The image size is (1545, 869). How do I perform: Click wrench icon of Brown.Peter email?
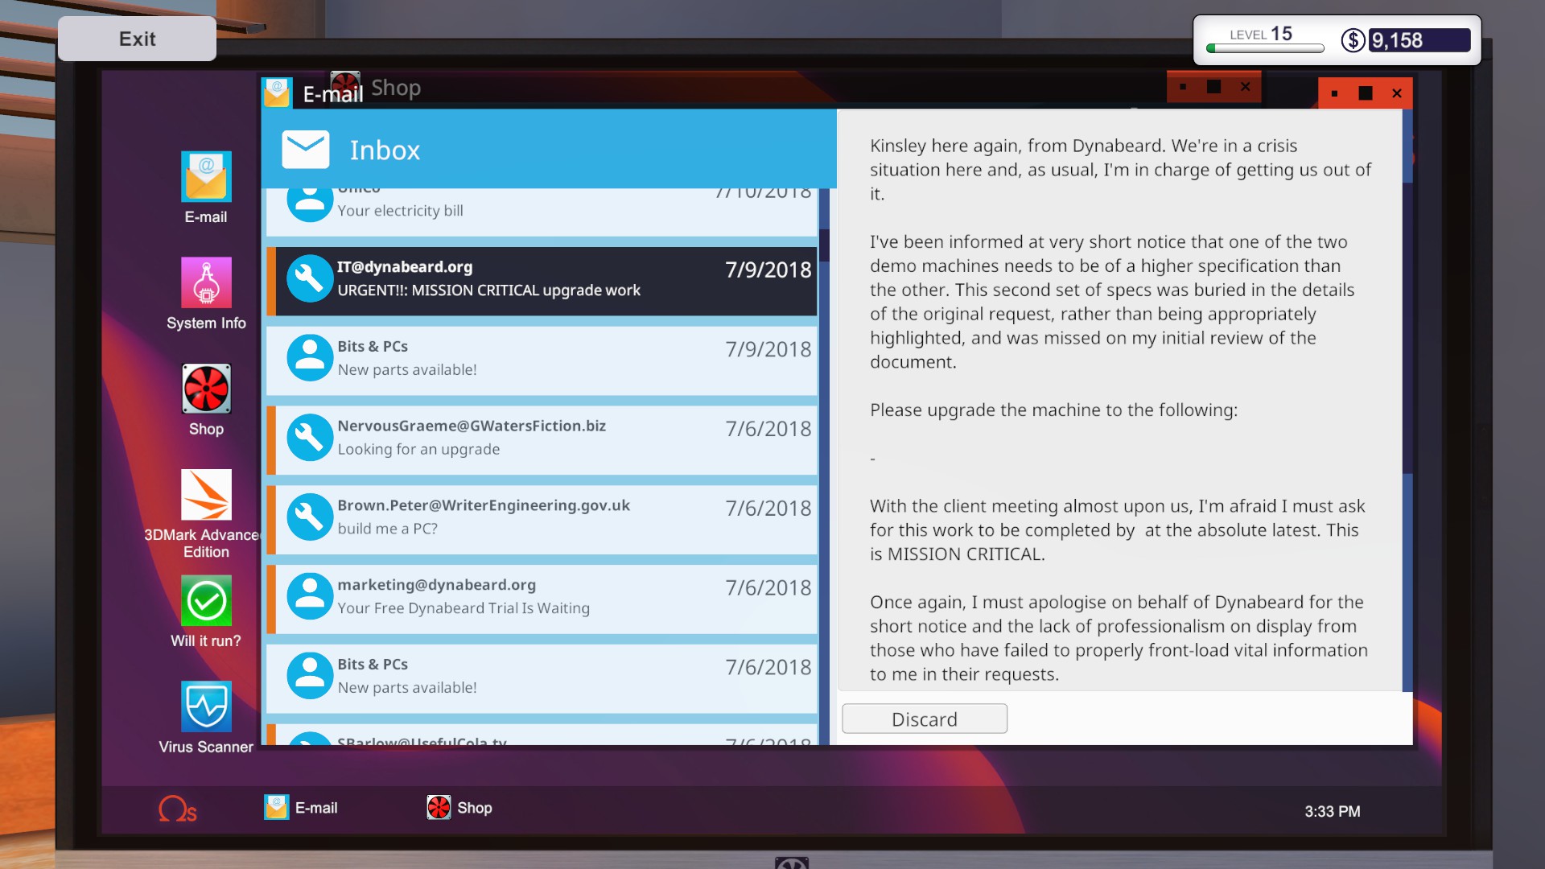[x=310, y=517]
